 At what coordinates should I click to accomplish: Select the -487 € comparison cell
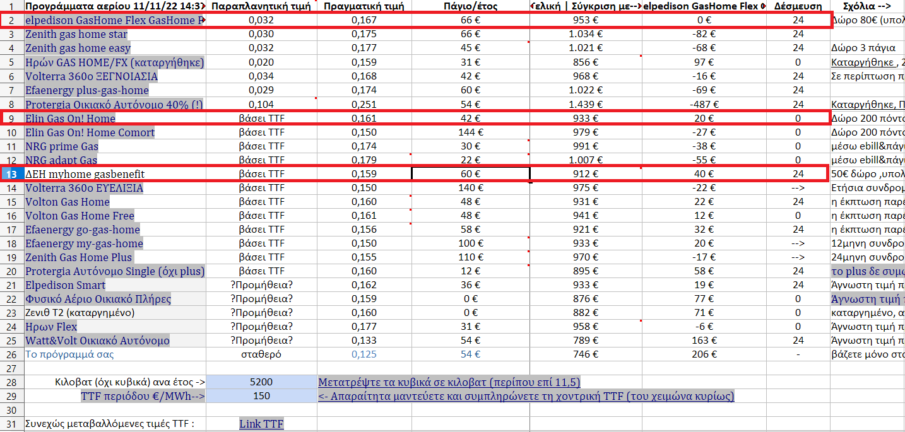click(704, 105)
